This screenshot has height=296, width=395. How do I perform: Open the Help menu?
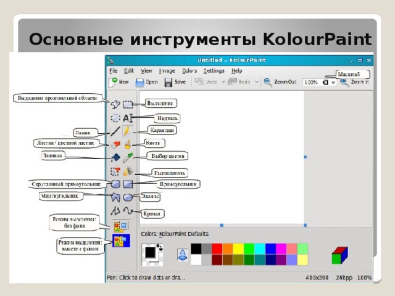[237, 71]
